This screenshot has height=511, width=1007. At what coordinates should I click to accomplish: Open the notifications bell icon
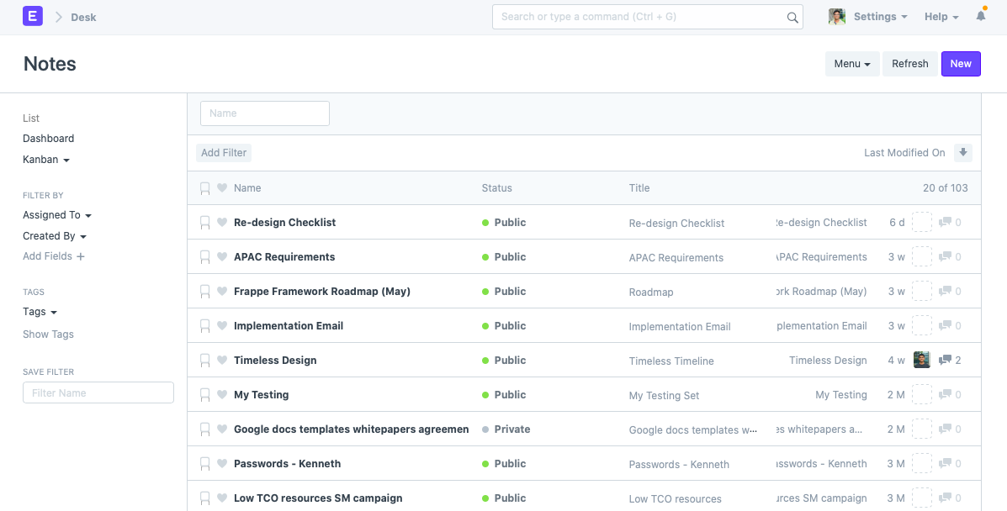point(981,16)
